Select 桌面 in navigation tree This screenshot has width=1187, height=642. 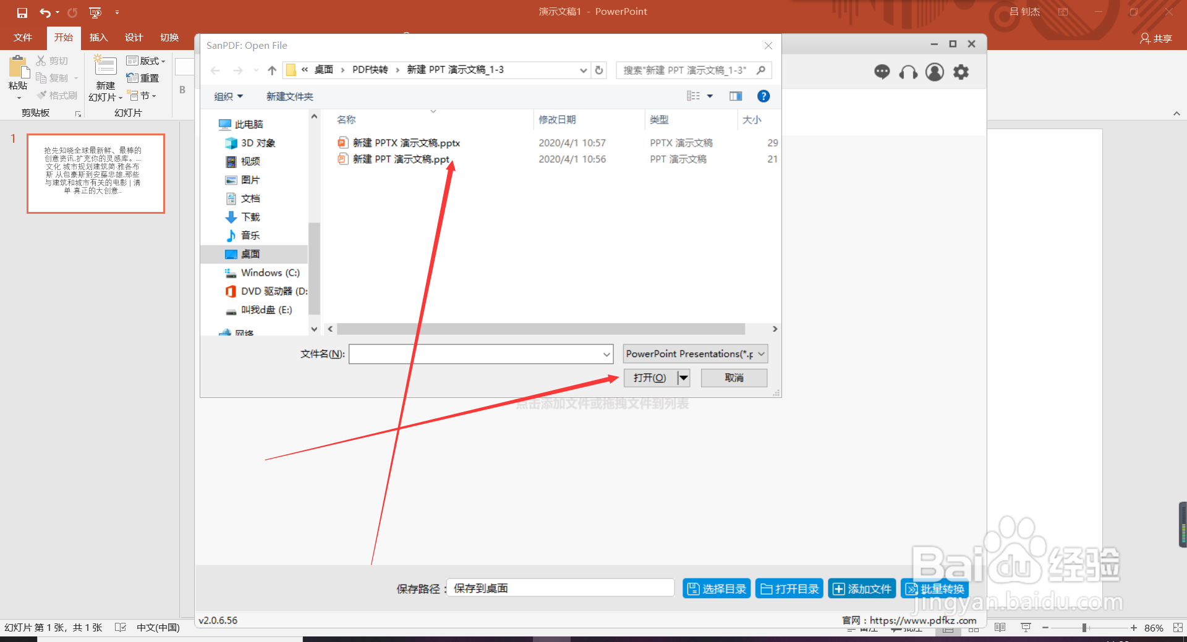[x=254, y=254]
